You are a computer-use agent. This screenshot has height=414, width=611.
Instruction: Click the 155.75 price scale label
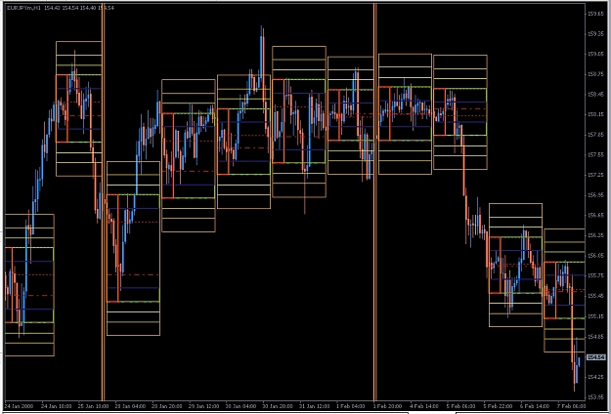point(597,276)
